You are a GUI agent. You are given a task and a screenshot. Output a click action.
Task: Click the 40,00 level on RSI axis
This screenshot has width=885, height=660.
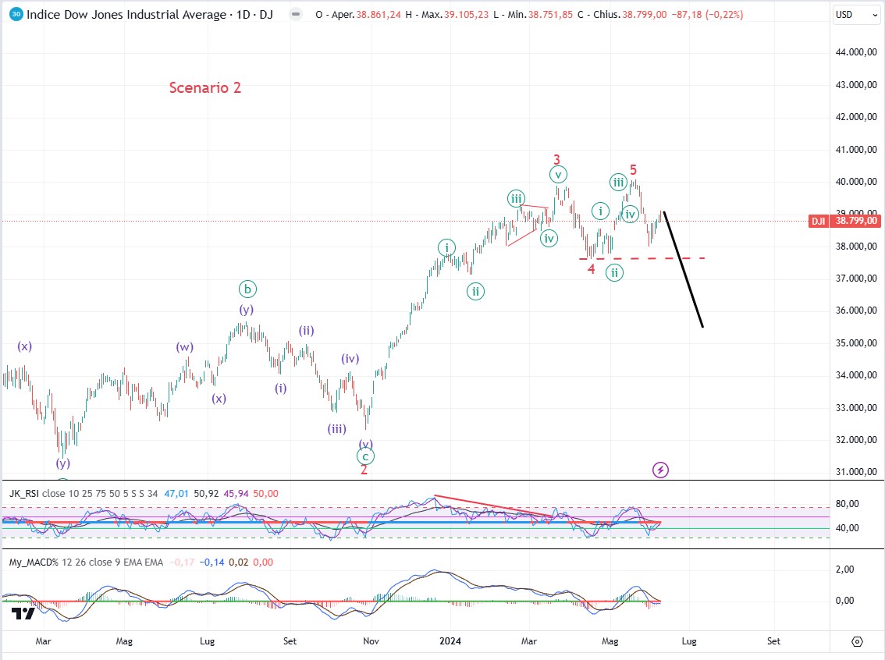(848, 528)
